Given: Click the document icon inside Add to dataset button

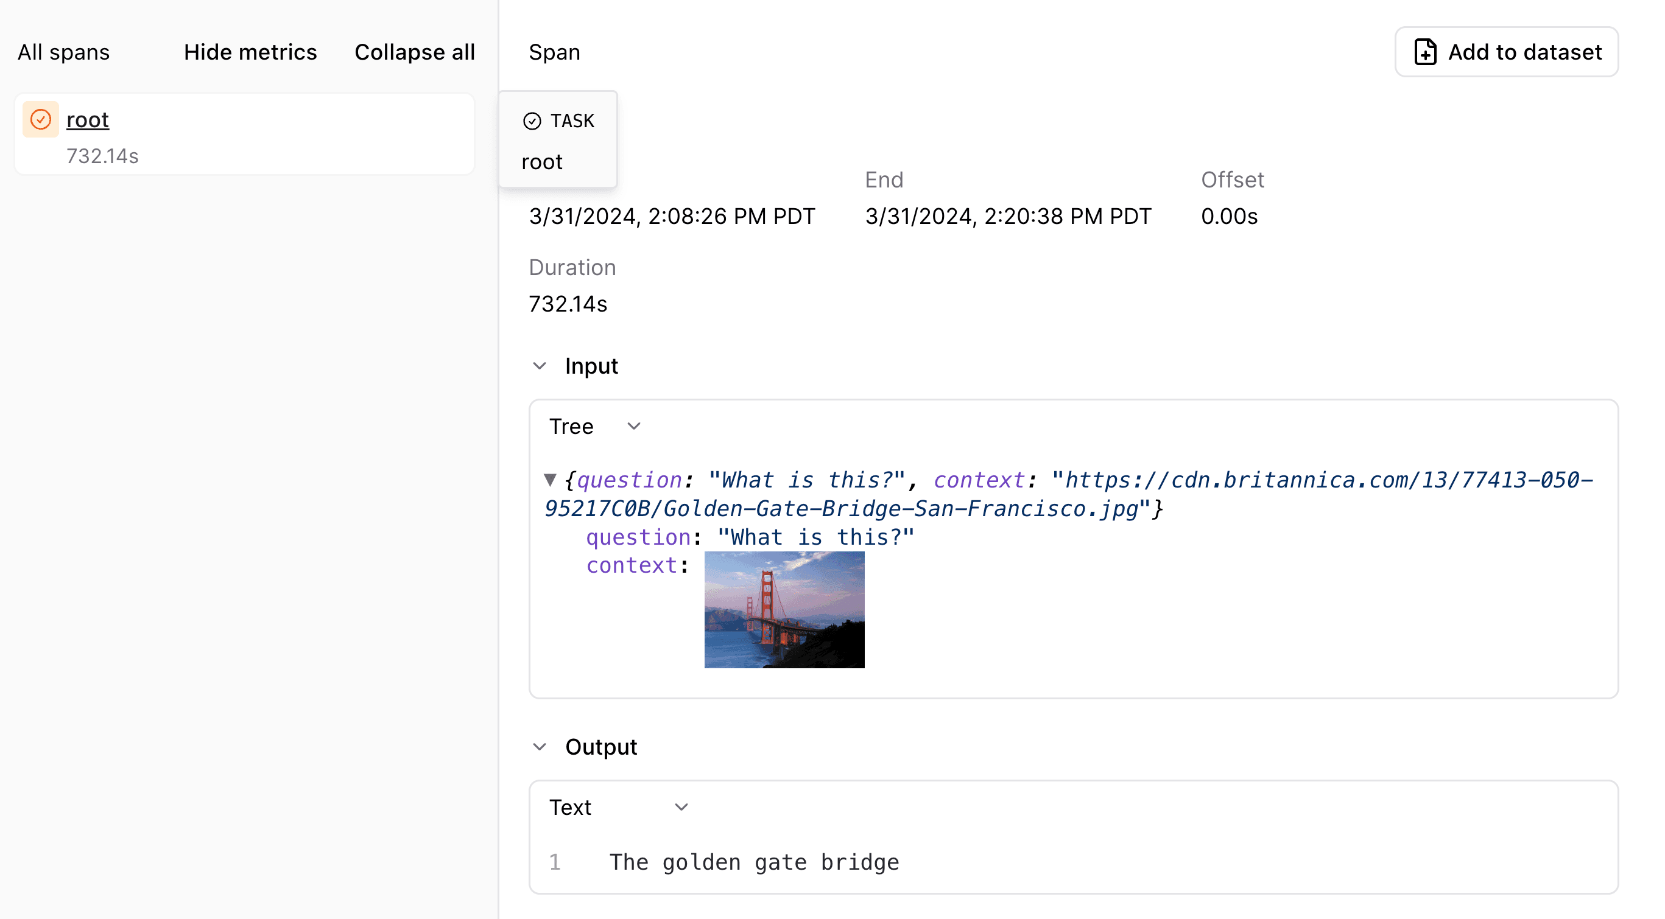Looking at the screenshot, I should click(x=1425, y=52).
